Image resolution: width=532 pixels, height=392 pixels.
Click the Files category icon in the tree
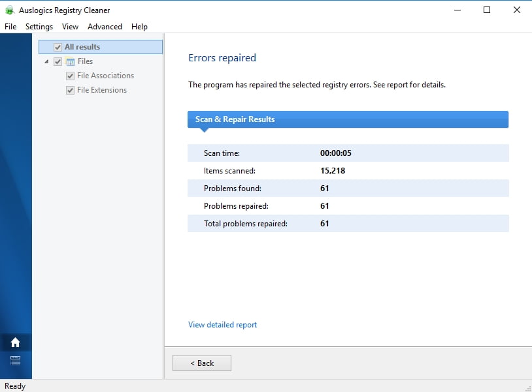click(x=72, y=61)
